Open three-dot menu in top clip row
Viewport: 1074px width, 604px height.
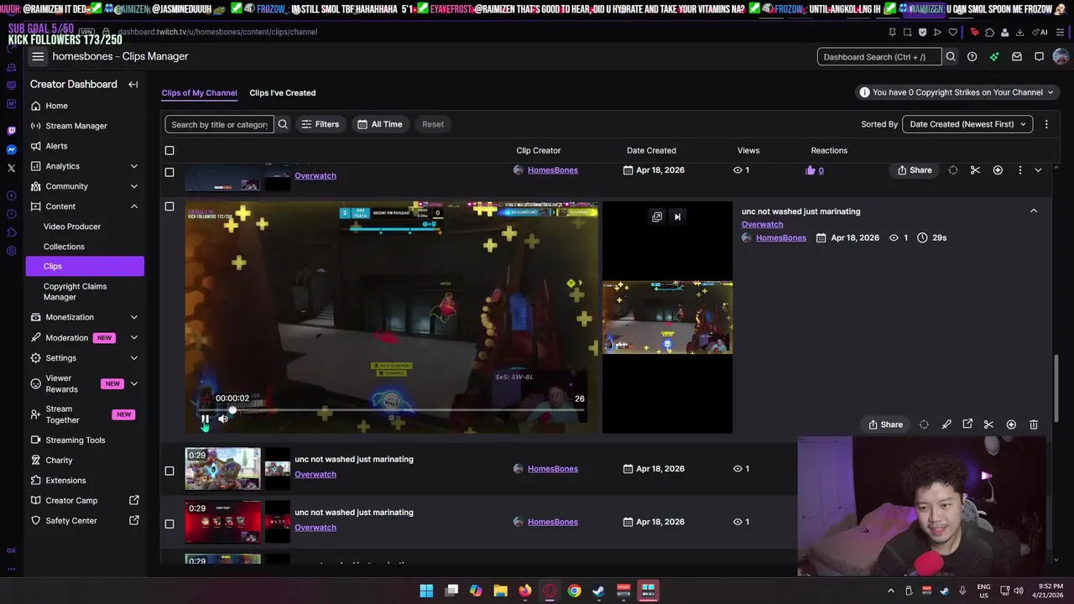click(x=1020, y=170)
